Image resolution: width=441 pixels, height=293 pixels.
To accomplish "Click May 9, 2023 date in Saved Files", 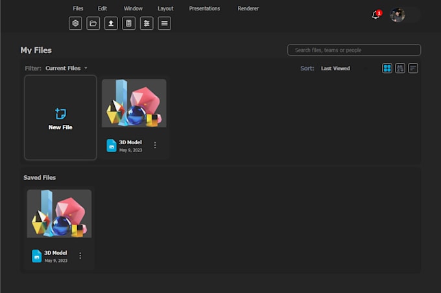I will 56,261.
